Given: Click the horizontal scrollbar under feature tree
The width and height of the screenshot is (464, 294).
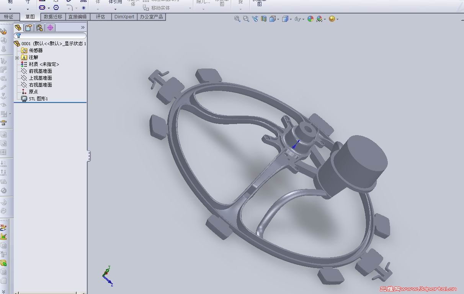Looking at the screenshot, I should tap(50, 293).
